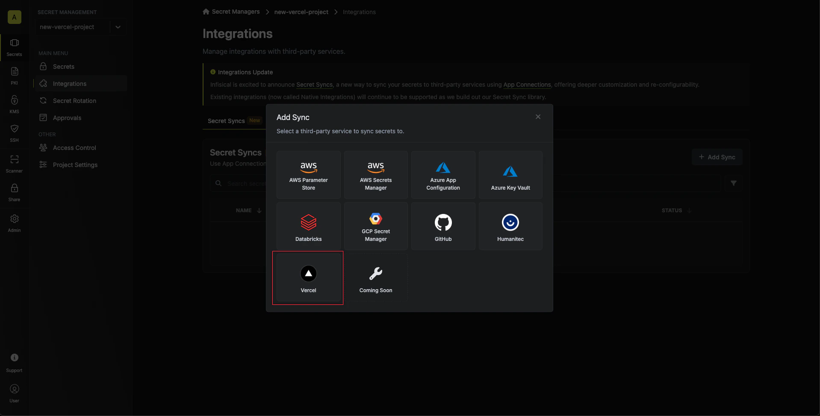Select the Humanitec sync option
The height and width of the screenshot is (416, 820).
[x=510, y=226]
